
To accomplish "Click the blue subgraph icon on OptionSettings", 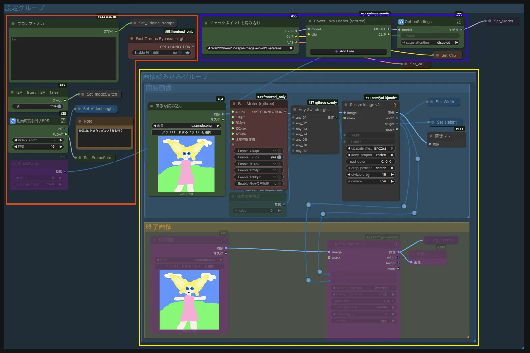I will tap(401, 22).
